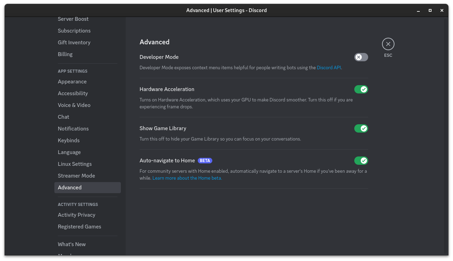Open the Discord API link

pos(328,67)
